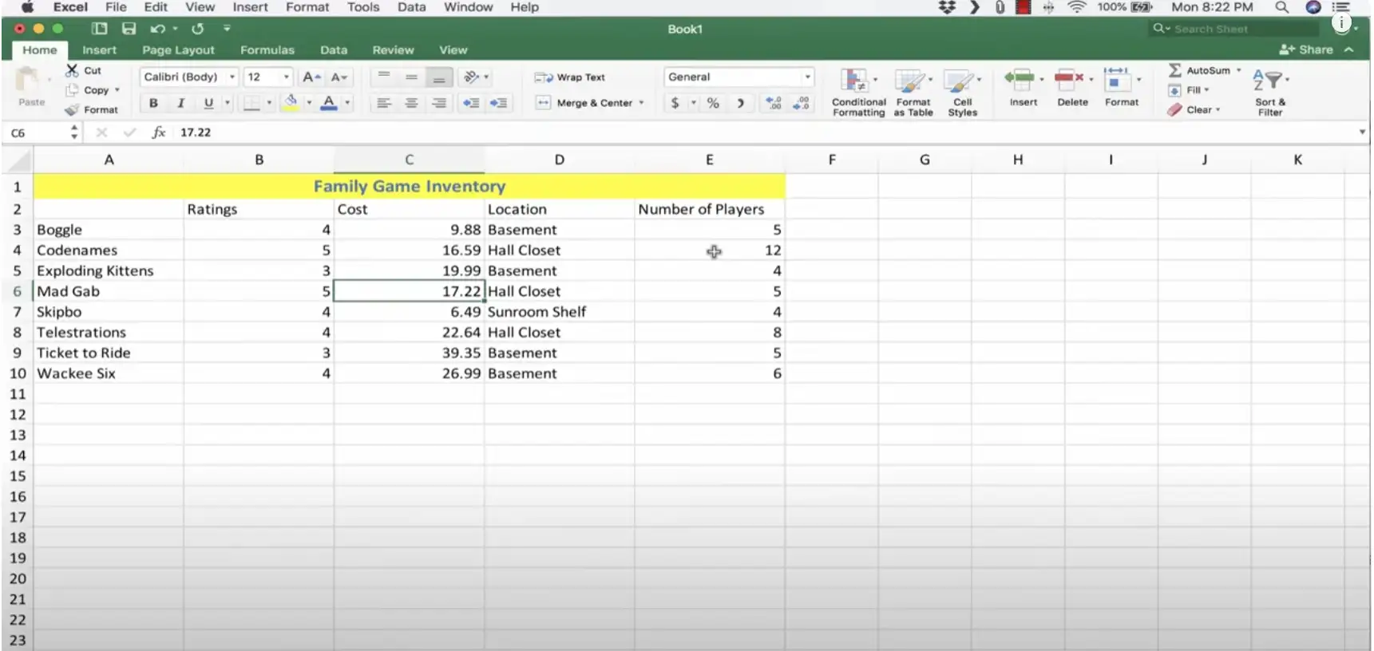Click the Cut button
The image size is (1374, 651).
pos(84,70)
